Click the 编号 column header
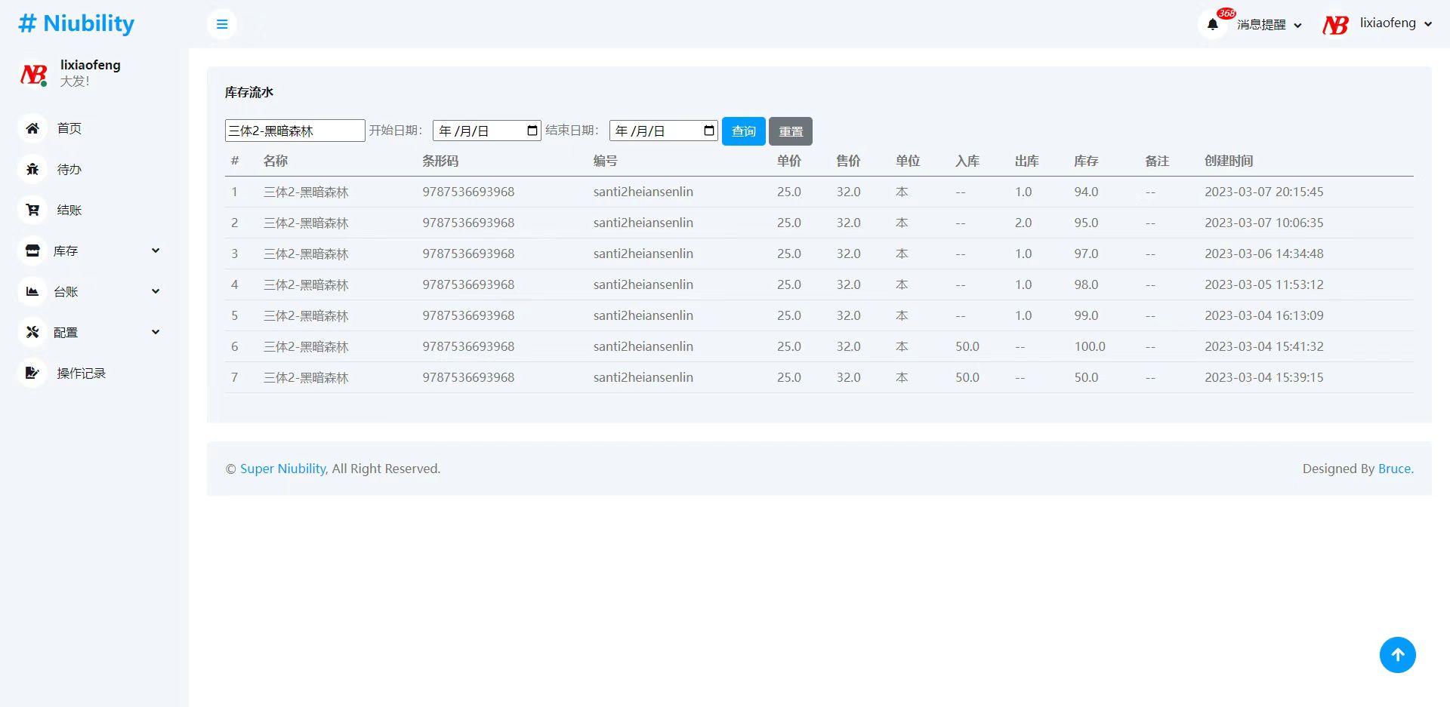1450x707 pixels. [x=606, y=161]
